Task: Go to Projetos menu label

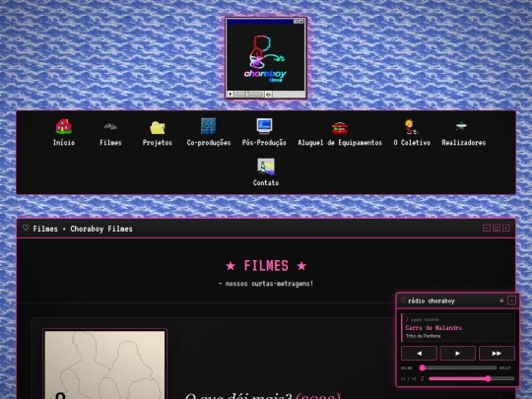Action: 158,143
